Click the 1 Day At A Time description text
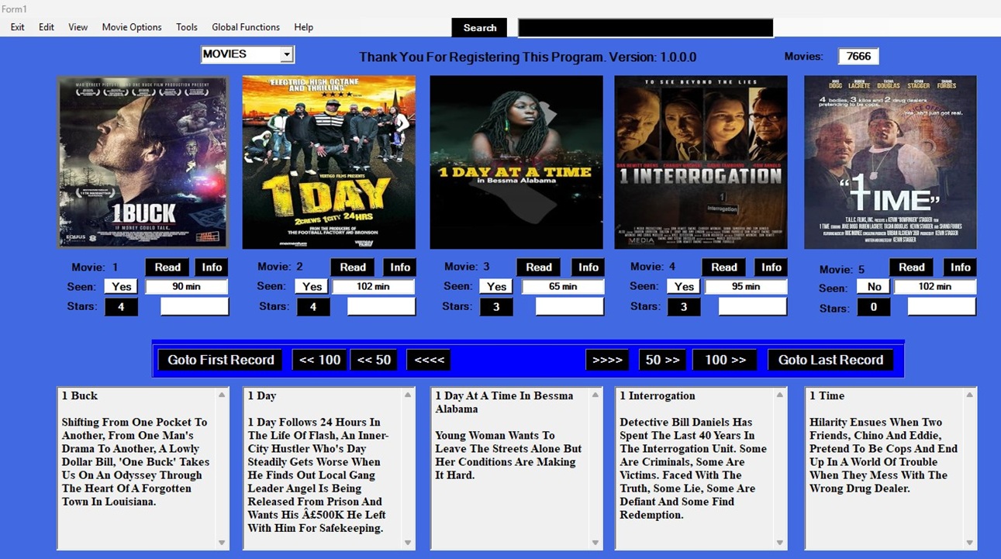The height and width of the screenshot is (559, 1001). pyautogui.click(x=508, y=455)
